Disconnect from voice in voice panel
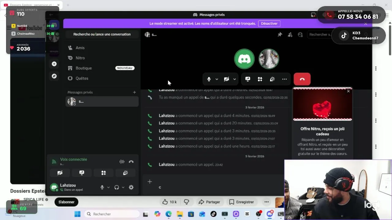This screenshot has height=220, width=392. click(x=131, y=162)
